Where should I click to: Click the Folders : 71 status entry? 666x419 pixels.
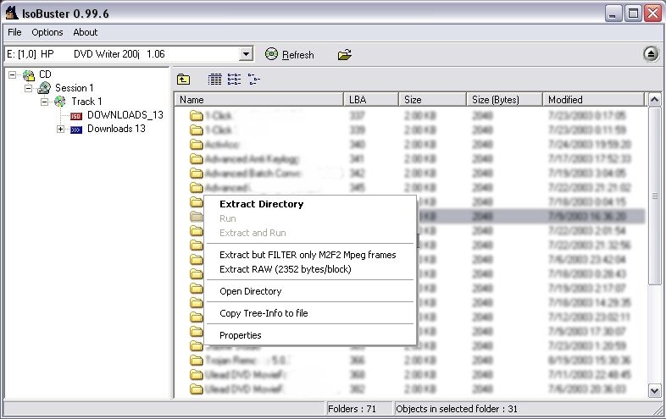(x=352, y=409)
